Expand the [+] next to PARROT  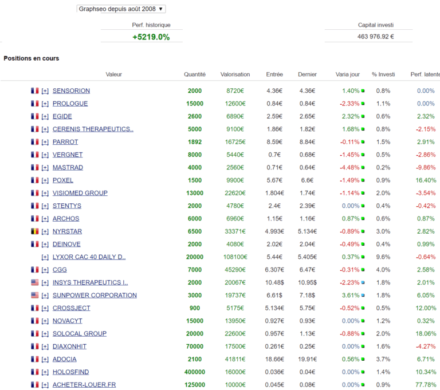pos(45,142)
